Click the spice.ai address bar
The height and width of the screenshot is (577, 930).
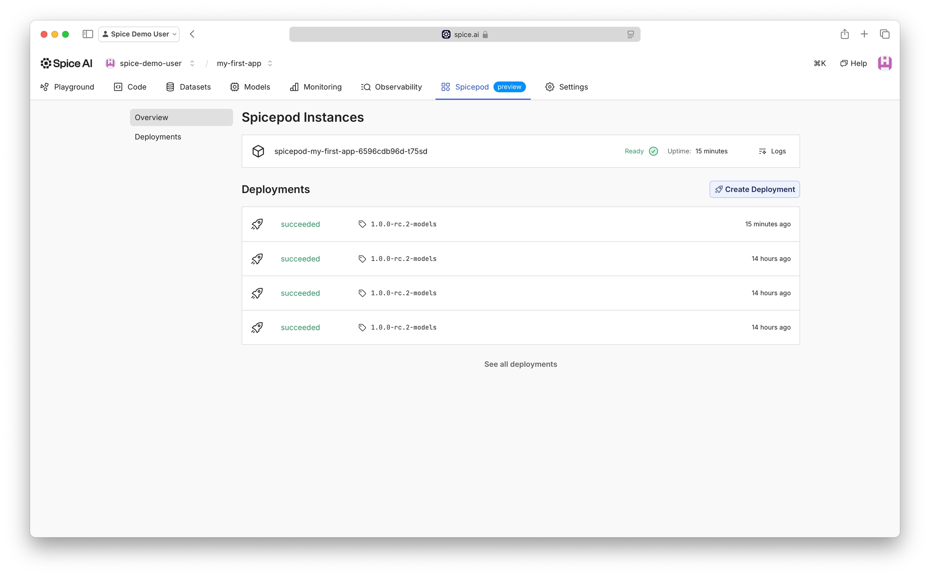click(x=464, y=35)
